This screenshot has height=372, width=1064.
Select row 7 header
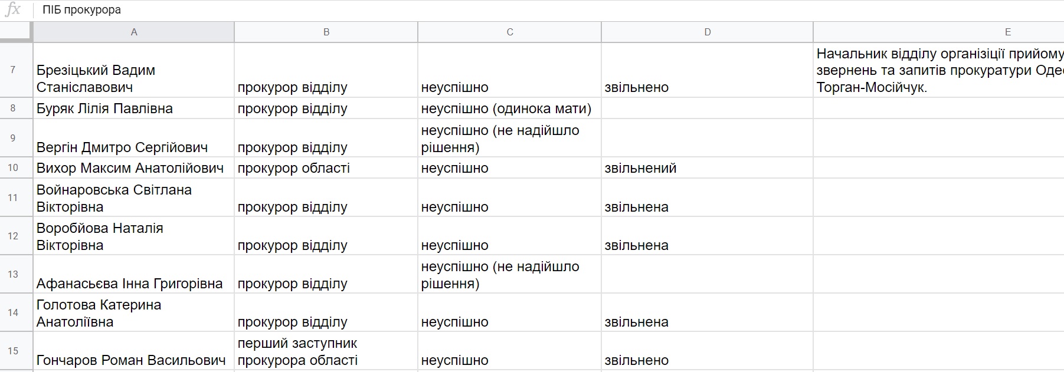coord(13,70)
